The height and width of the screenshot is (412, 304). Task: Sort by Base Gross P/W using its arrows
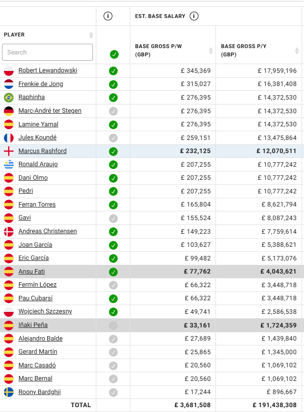(x=211, y=51)
